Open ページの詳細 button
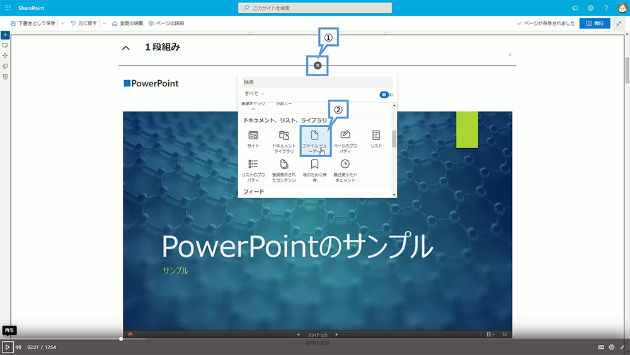Image resolution: width=630 pixels, height=355 pixels. click(166, 23)
